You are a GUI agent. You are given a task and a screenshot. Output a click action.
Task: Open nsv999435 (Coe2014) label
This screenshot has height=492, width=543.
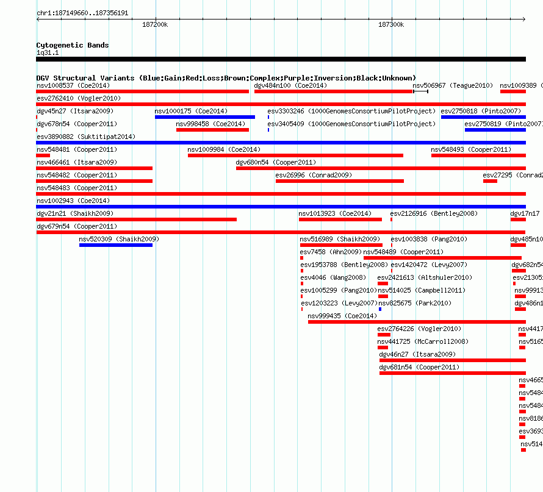(342, 316)
